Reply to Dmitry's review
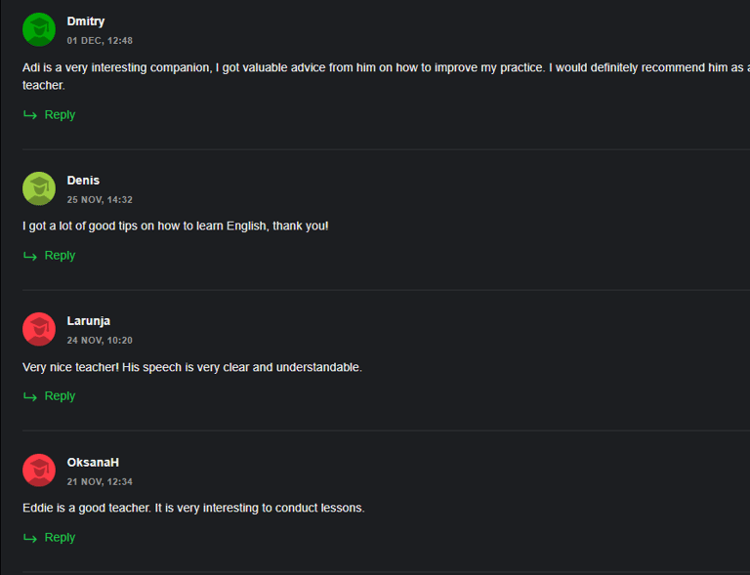The width and height of the screenshot is (750, 575). 60,115
